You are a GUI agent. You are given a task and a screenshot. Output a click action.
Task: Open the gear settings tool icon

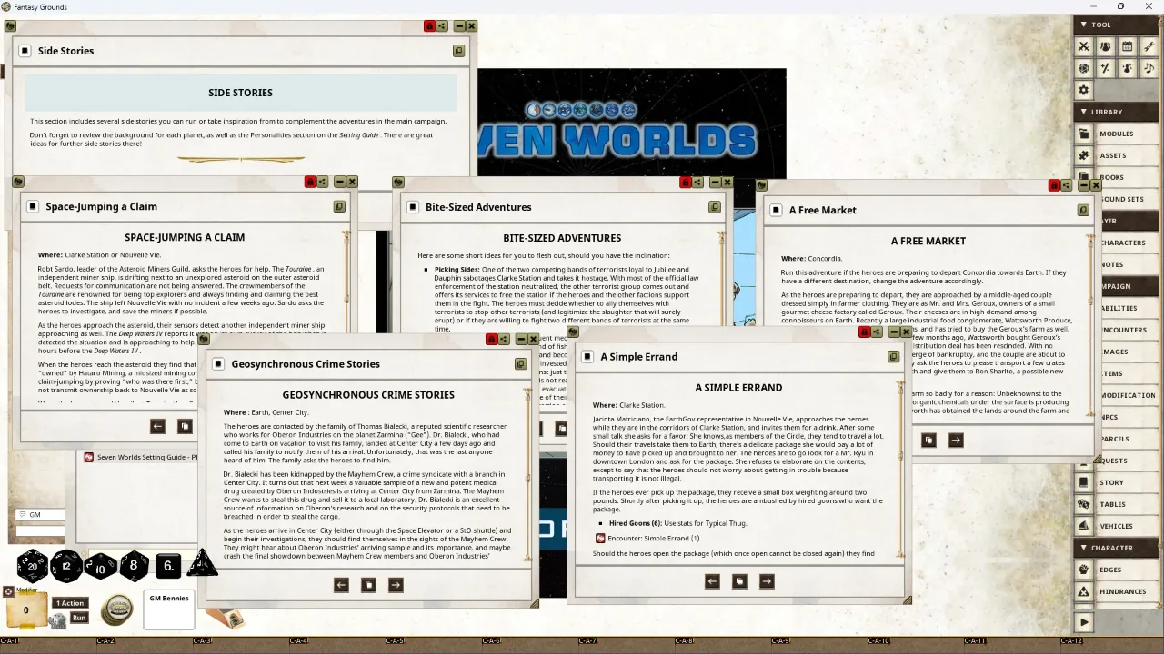pos(1083,90)
